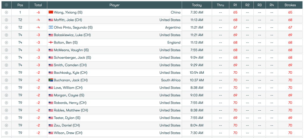Click the Player column header

click(x=115, y=5)
